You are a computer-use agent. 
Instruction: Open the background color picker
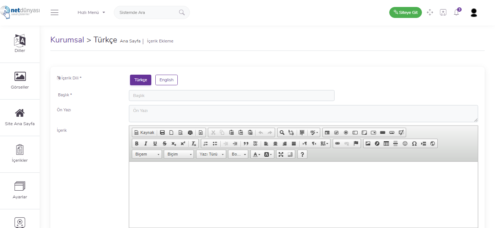click(268, 154)
